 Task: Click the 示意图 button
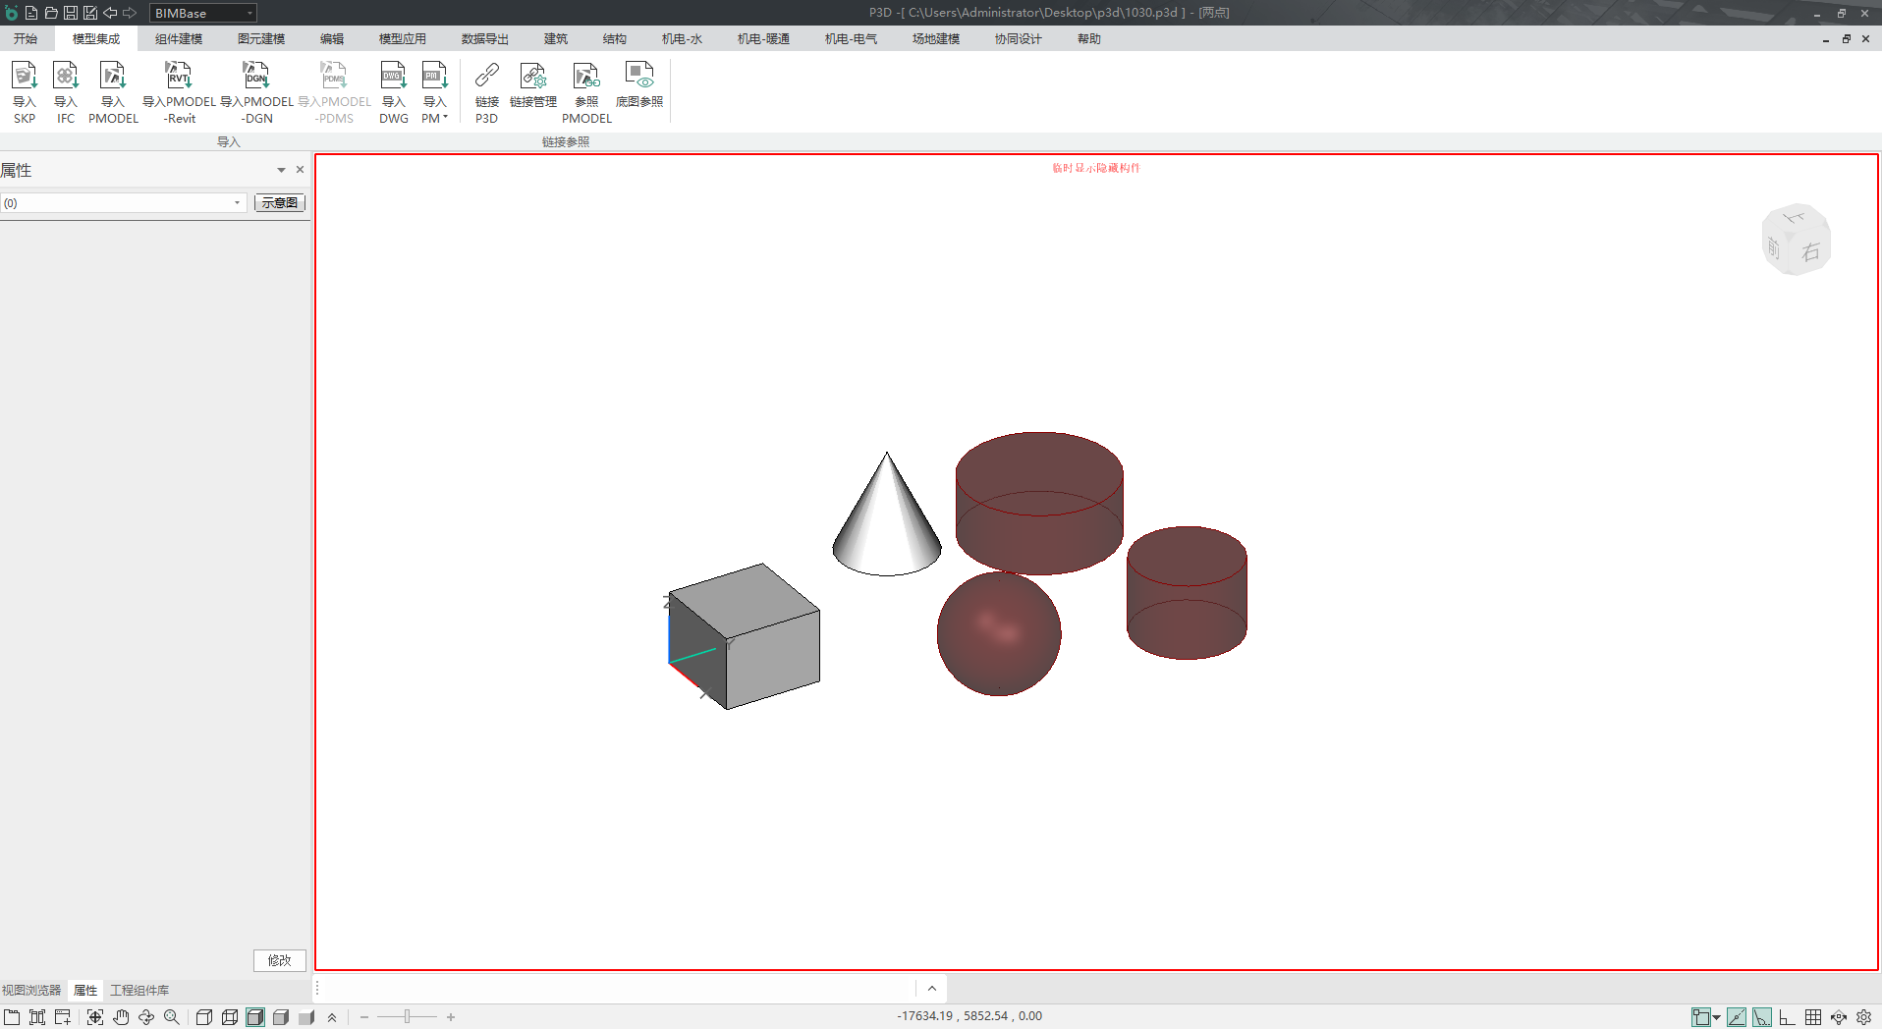click(x=280, y=203)
